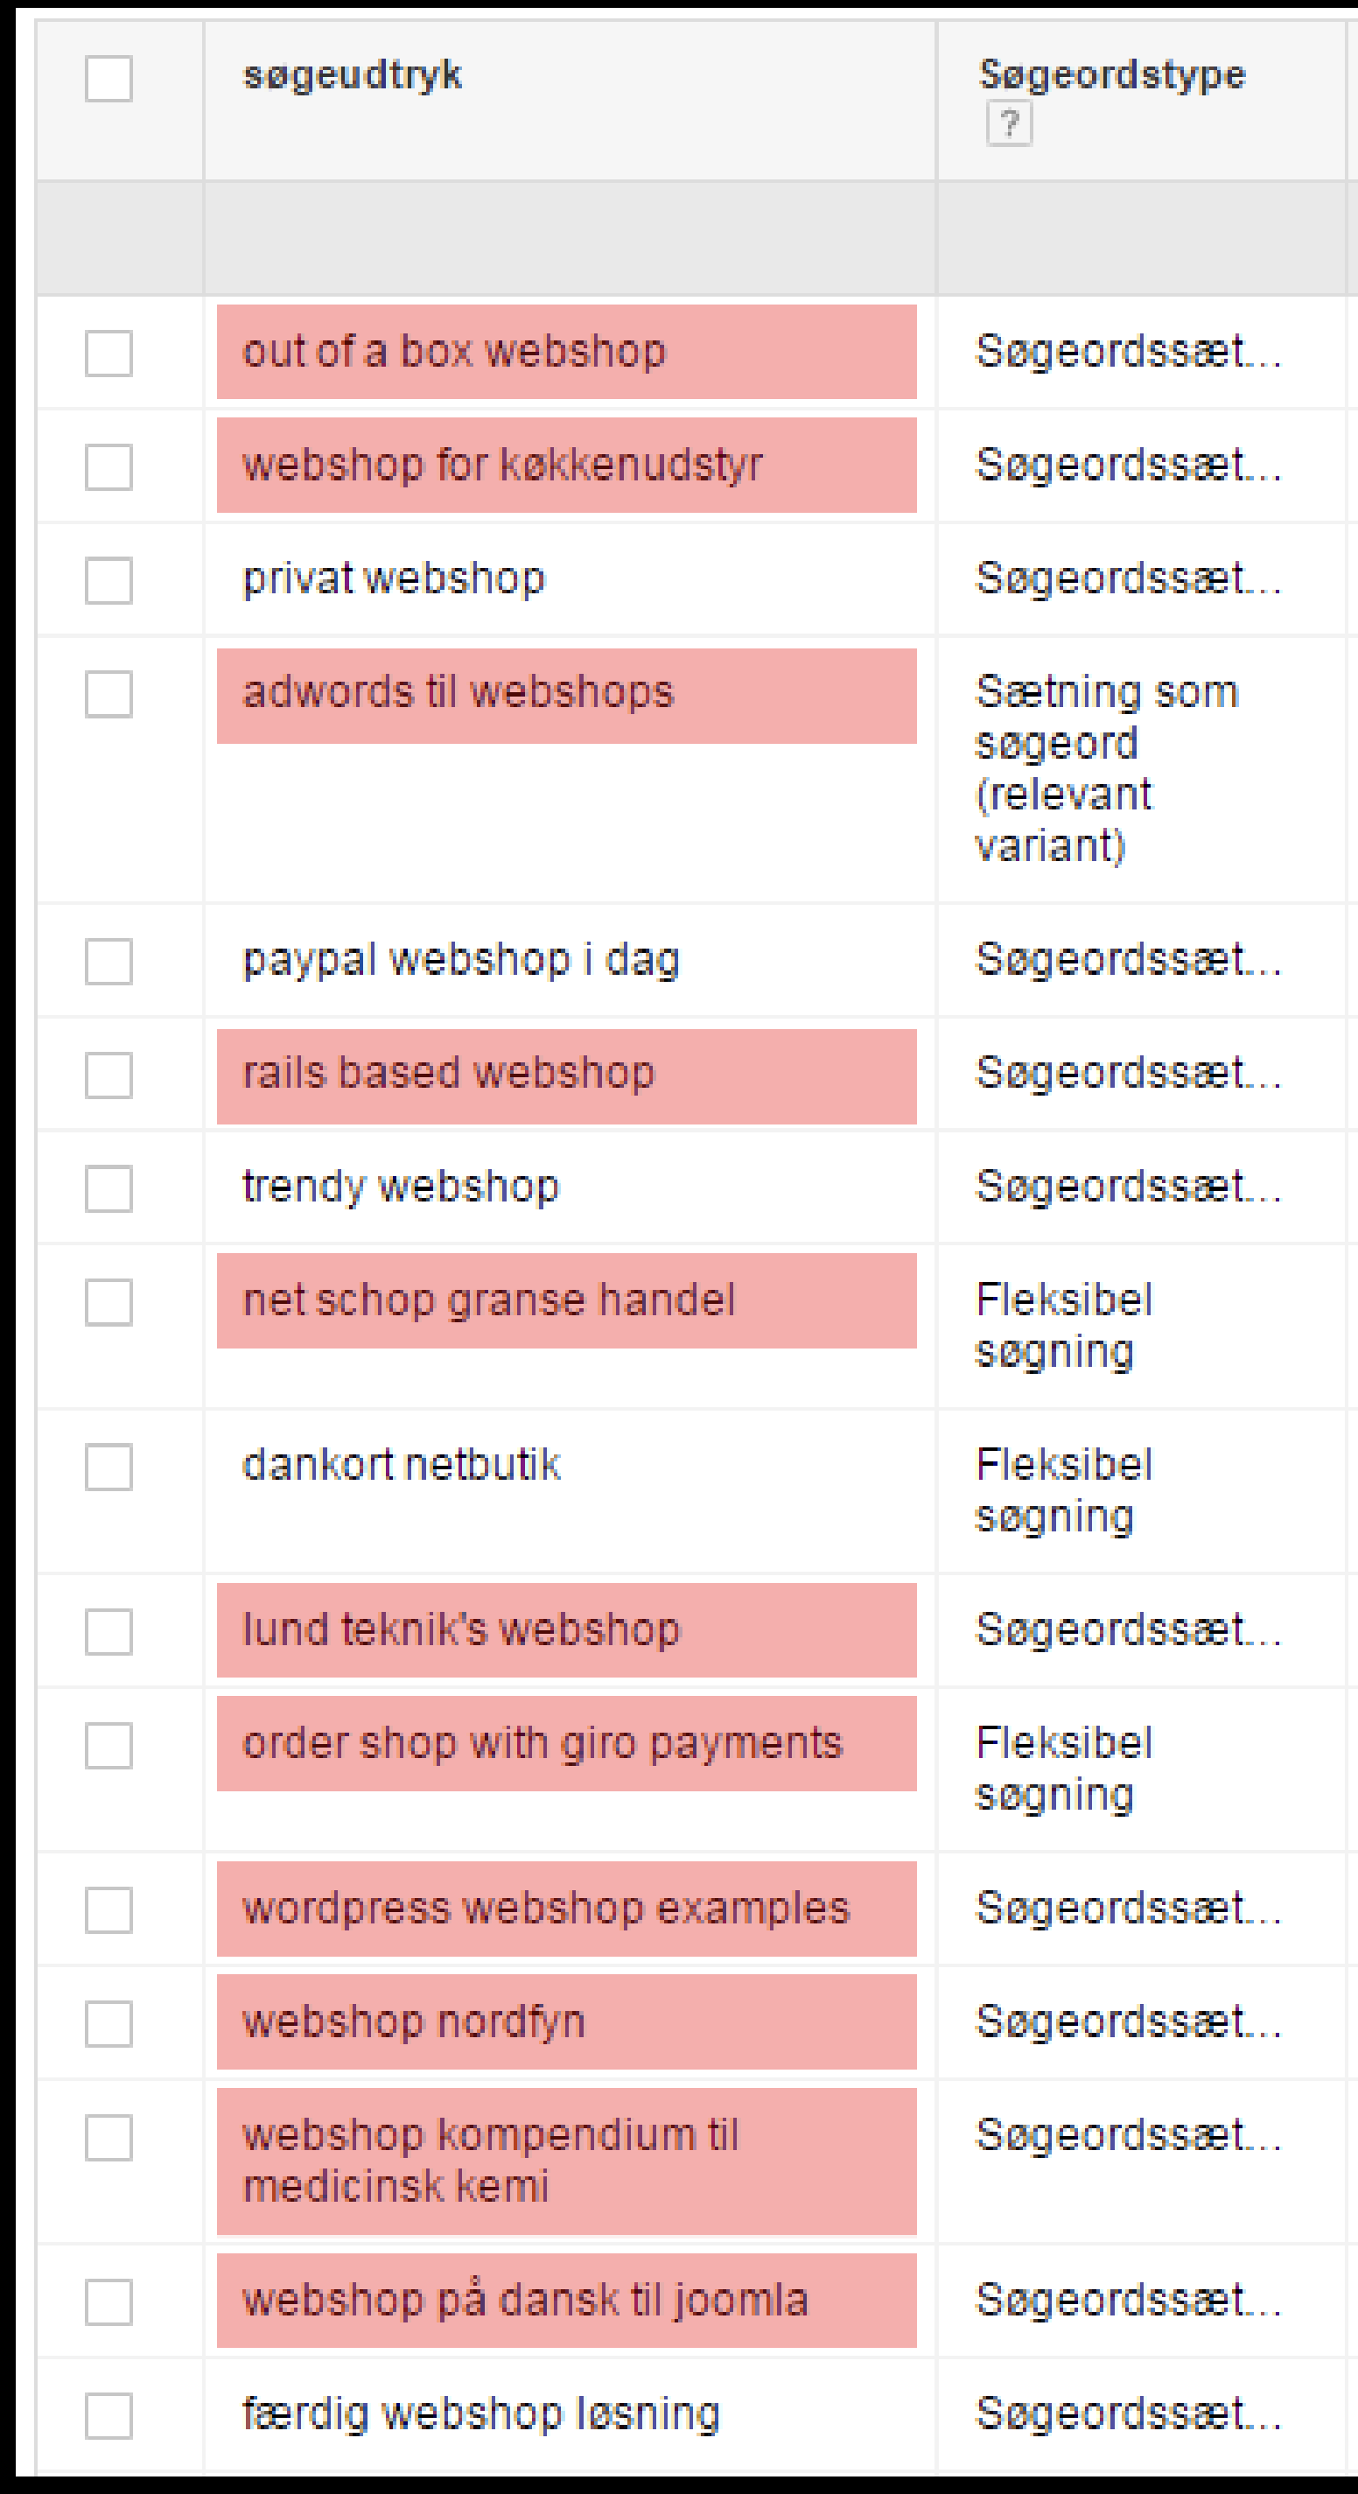Sort by the søgeudtryk column header

point(353,75)
